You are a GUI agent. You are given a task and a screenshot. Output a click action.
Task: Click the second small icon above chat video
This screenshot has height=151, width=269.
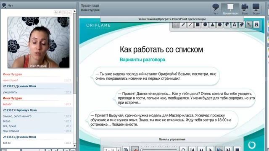60,12
